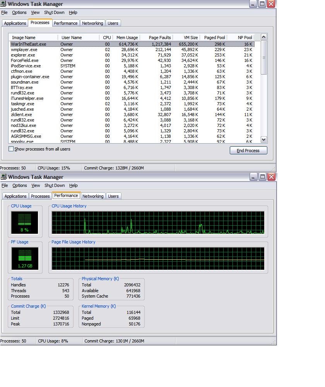Image resolution: width=325 pixels, height=387 pixels.
Task: Open the Help menu in lower window
Action: [x=73, y=185]
